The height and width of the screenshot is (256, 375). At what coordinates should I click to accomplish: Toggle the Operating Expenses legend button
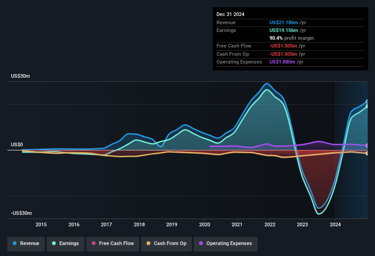pyautogui.click(x=226, y=244)
